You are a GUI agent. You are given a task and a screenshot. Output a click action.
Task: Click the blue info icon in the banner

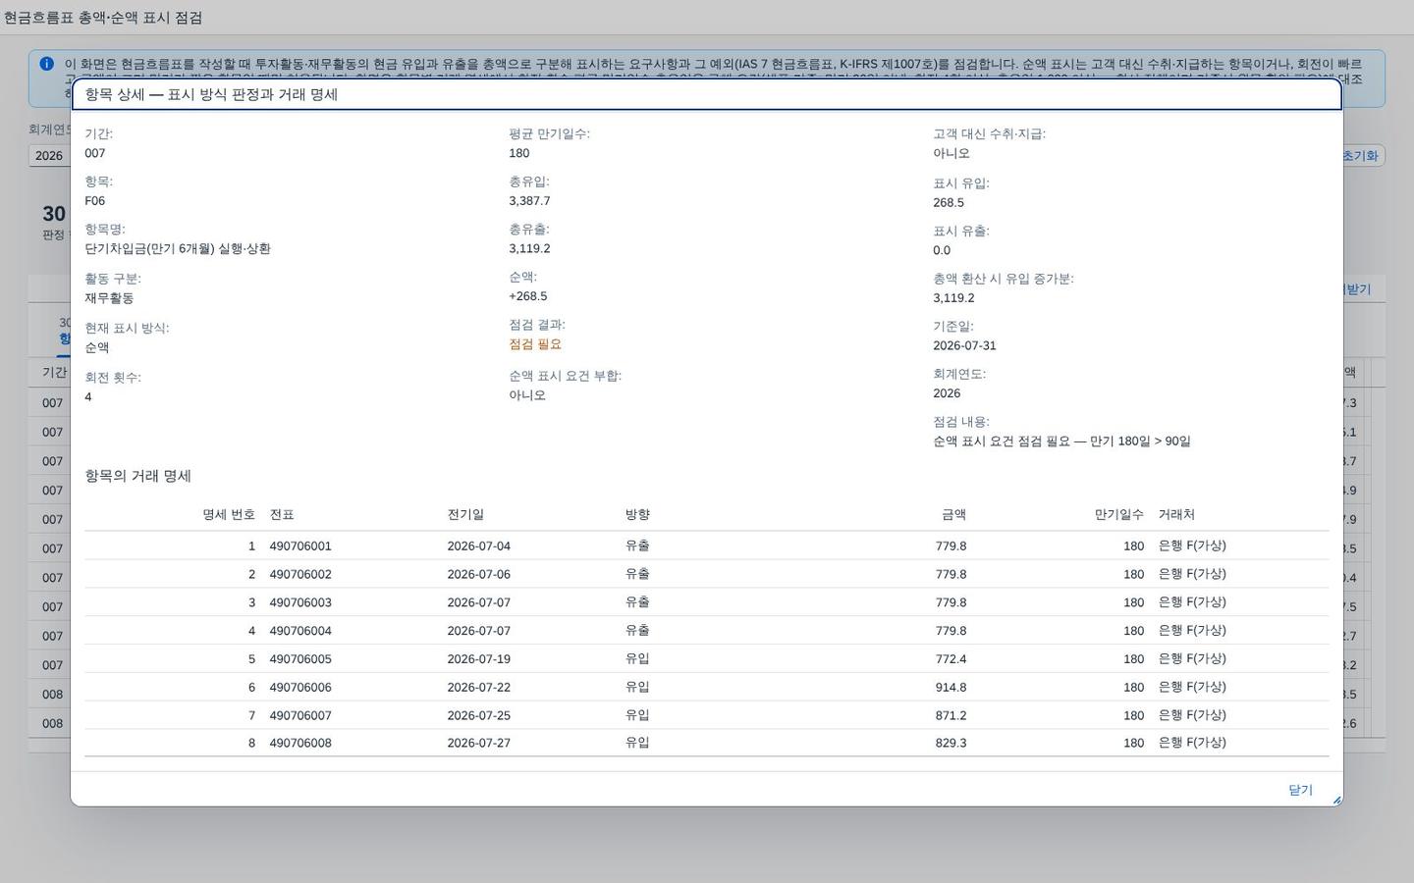(x=46, y=64)
